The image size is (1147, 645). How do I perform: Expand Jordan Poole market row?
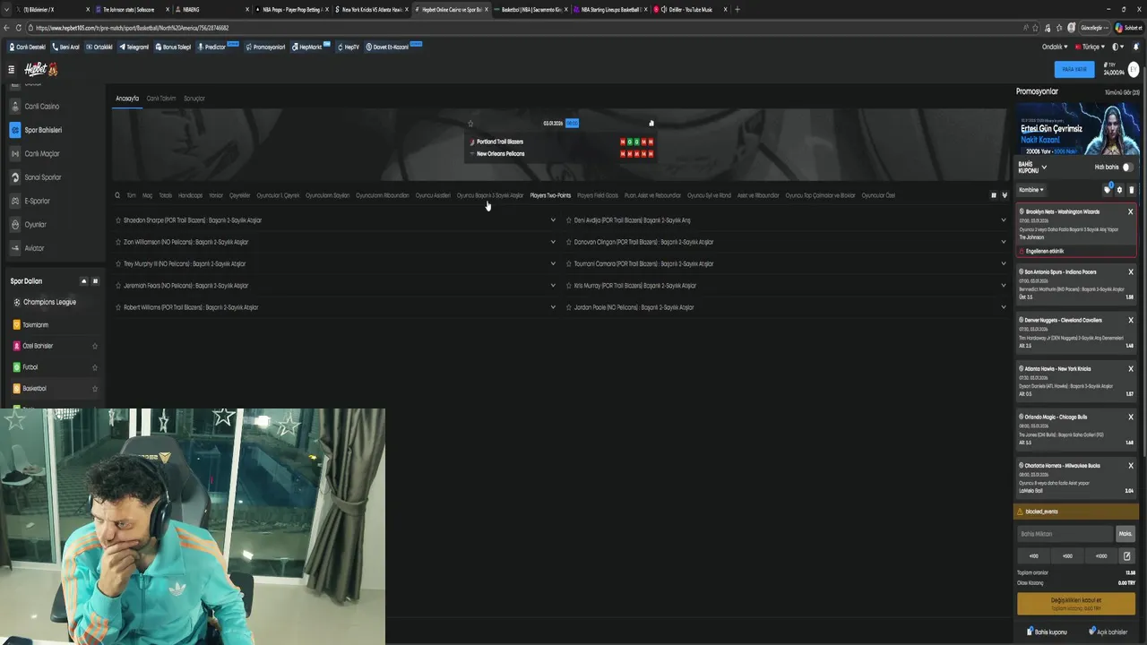pos(1004,307)
